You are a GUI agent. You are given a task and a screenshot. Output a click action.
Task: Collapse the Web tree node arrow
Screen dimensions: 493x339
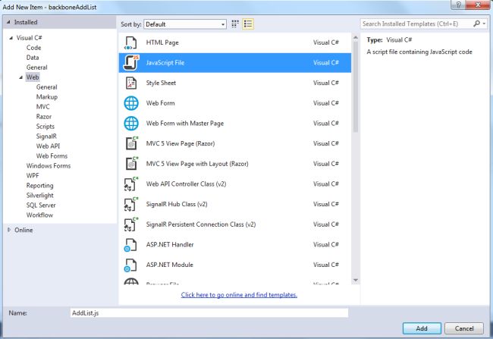click(x=21, y=77)
